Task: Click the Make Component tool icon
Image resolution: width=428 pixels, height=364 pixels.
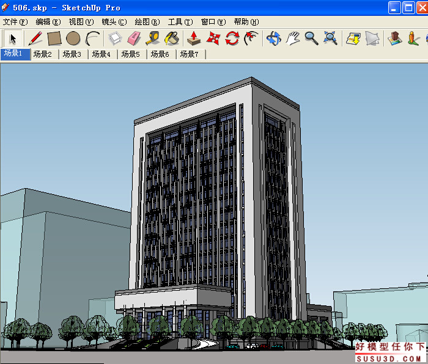Action: click(115, 38)
